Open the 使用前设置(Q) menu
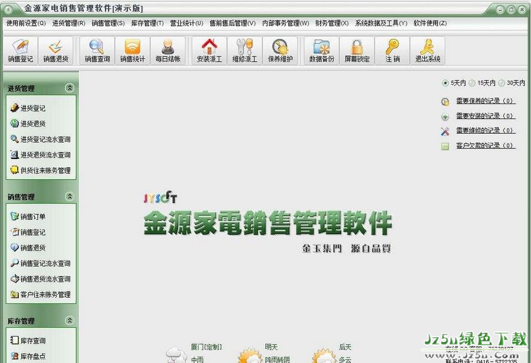The width and height of the screenshot is (531, 363). [26, 23]
